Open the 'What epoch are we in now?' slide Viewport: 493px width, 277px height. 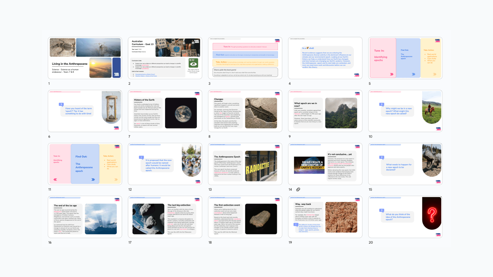[x=325, y=111]
